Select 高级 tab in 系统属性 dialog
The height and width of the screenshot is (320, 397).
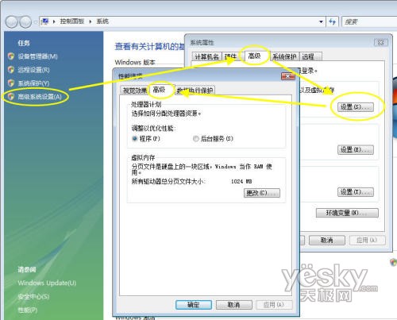254,56
